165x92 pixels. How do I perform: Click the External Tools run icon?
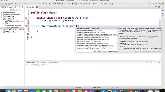(58, 3)
